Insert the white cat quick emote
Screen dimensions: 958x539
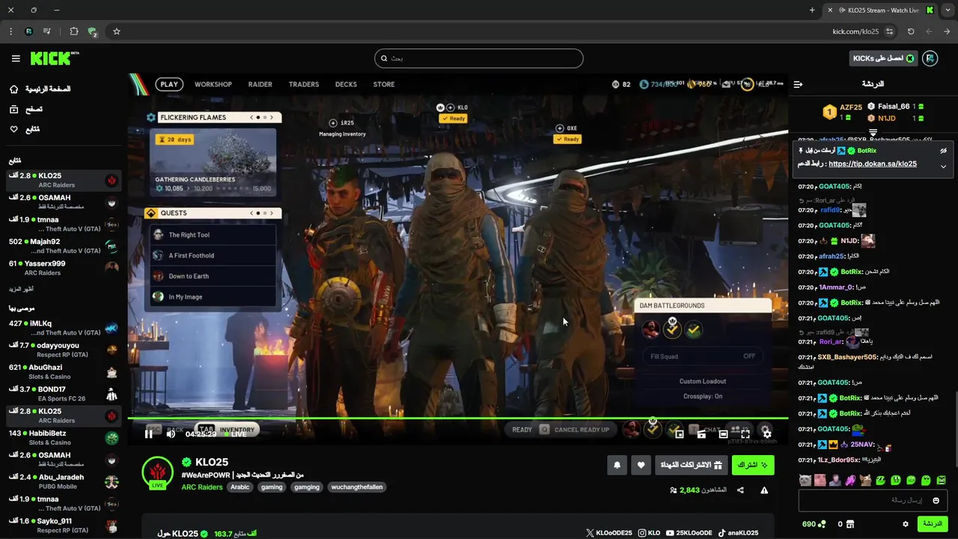(x=805, y=480)
